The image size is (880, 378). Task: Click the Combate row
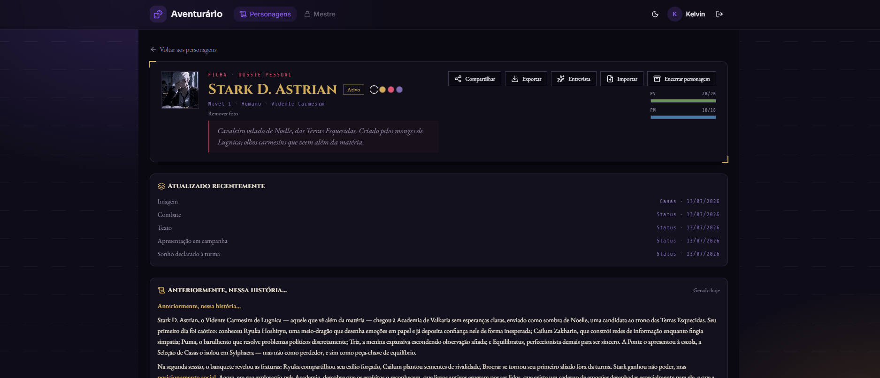point(438,215)
